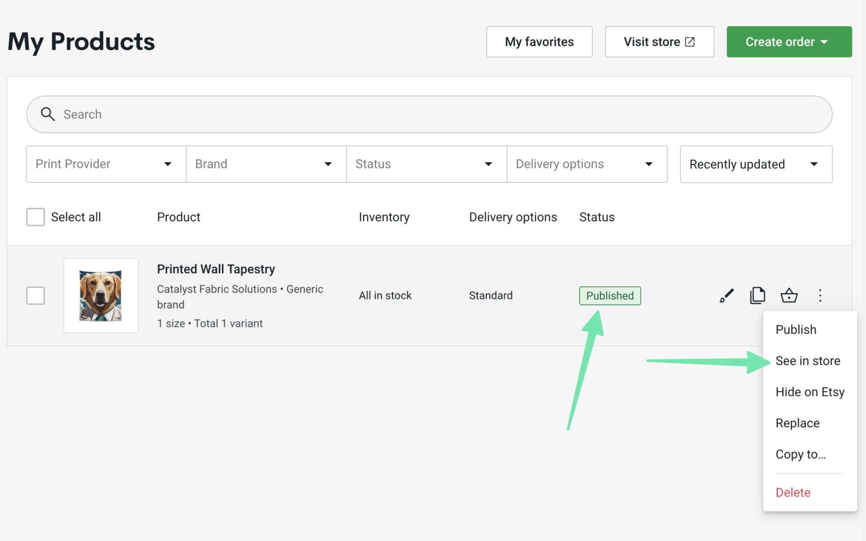Select the Edit product pencil icon
Image resolution: width=866 pixels, height=541 pixels.
pos(726,295)
